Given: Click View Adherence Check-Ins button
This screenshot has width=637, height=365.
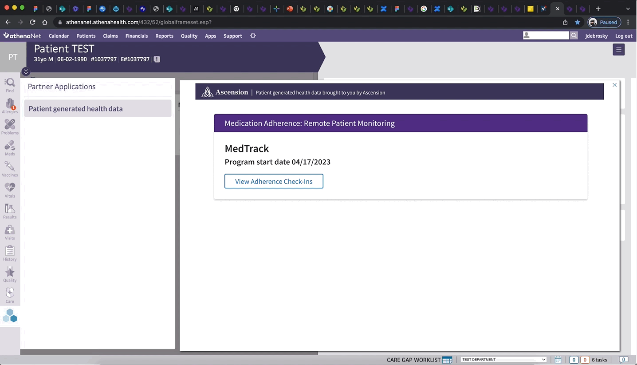Looking at the screenshot, I should tap(274, 181).
